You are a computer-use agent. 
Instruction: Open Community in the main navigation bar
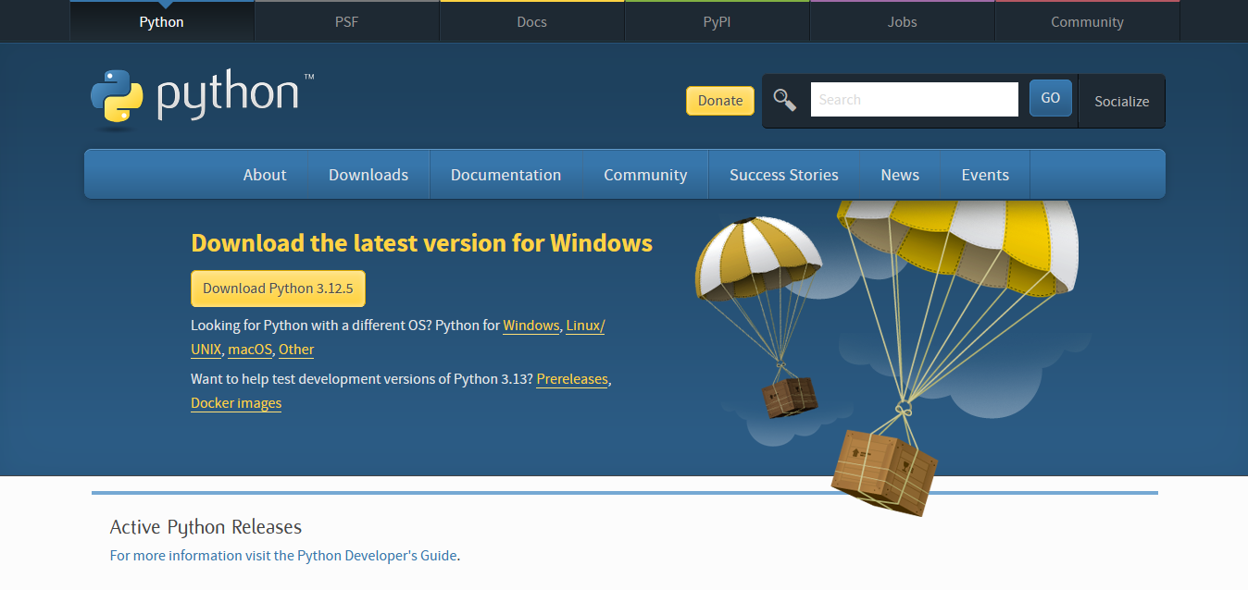click(645, 175)
